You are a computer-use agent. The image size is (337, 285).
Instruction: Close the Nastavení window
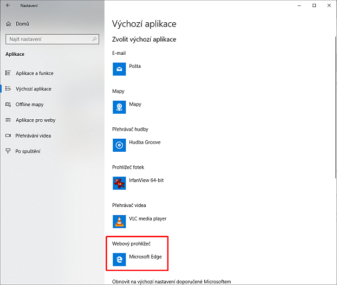(x=329, y=5)
